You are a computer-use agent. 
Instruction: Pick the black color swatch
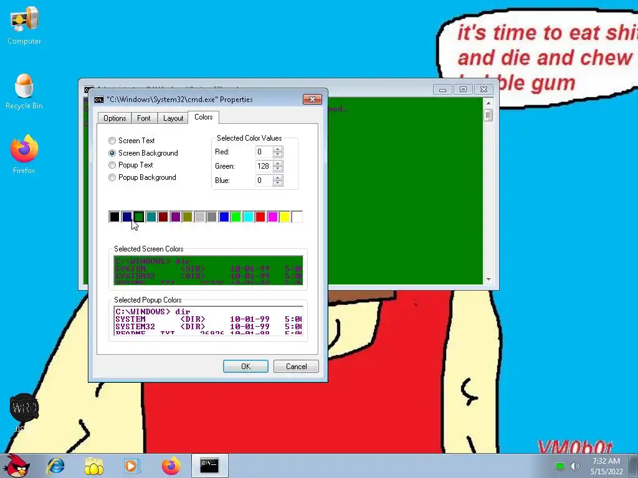(115, 217)
